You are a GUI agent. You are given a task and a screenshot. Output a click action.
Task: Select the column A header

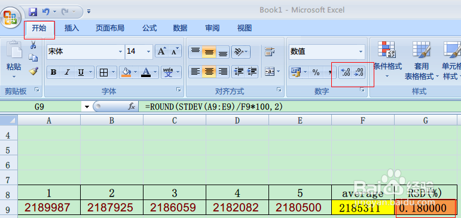click(x=49, y=120)
